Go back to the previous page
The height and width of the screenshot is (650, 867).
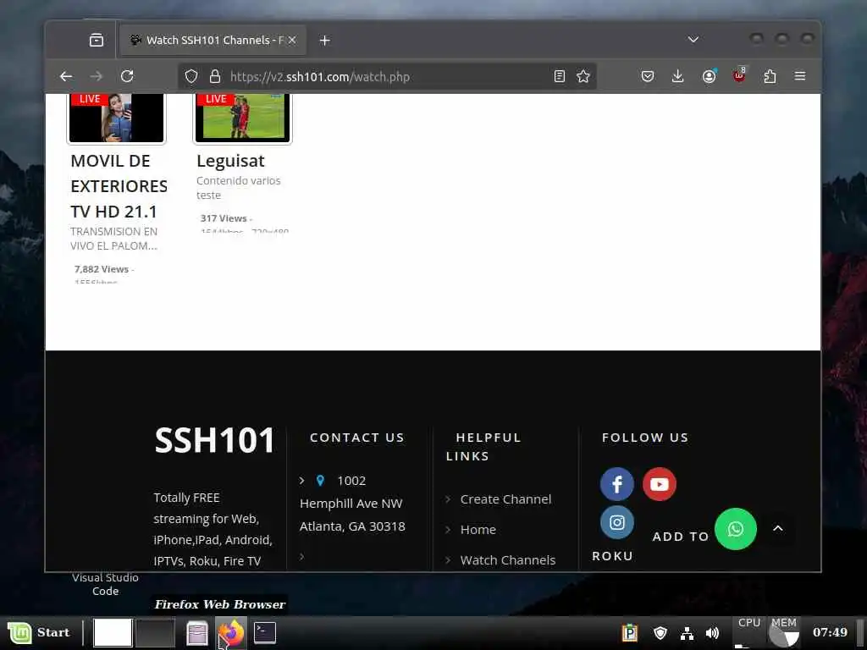click(66, 76)
